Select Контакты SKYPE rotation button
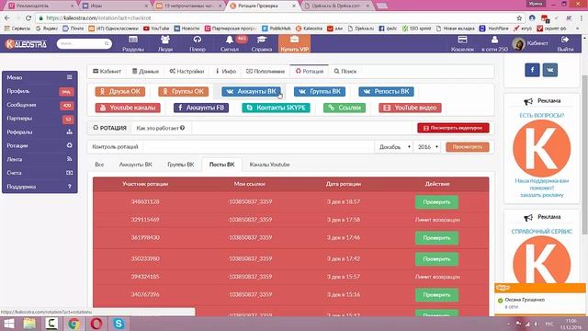The image size is (588, 331). tap(276, 108)
